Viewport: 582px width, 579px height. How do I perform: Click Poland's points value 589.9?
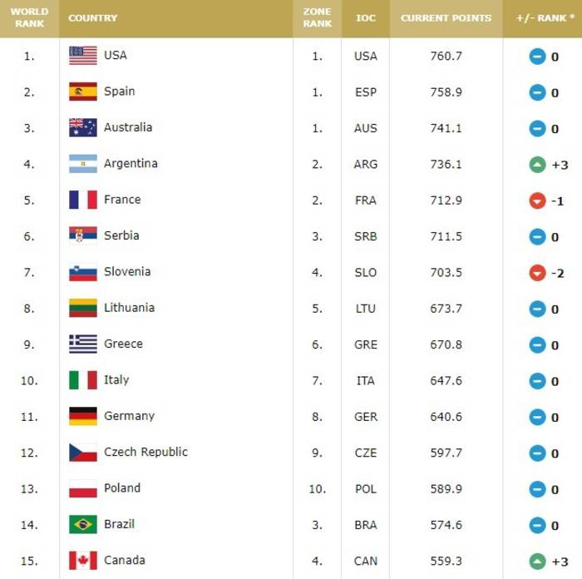point(446,489)
